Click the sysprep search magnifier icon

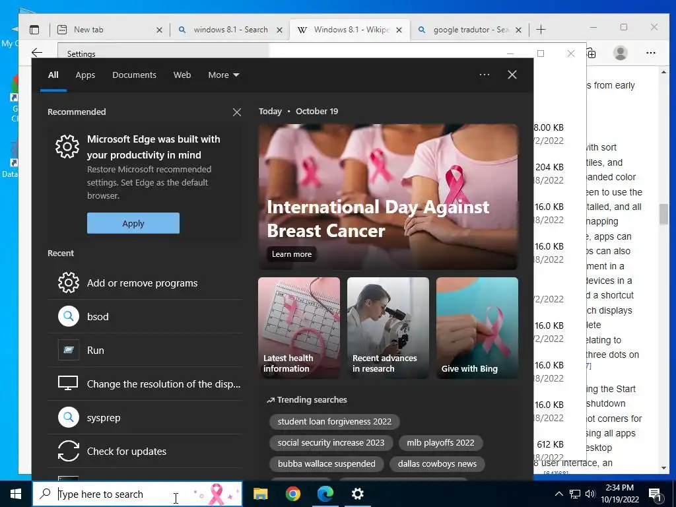click(x=69, y=417)
